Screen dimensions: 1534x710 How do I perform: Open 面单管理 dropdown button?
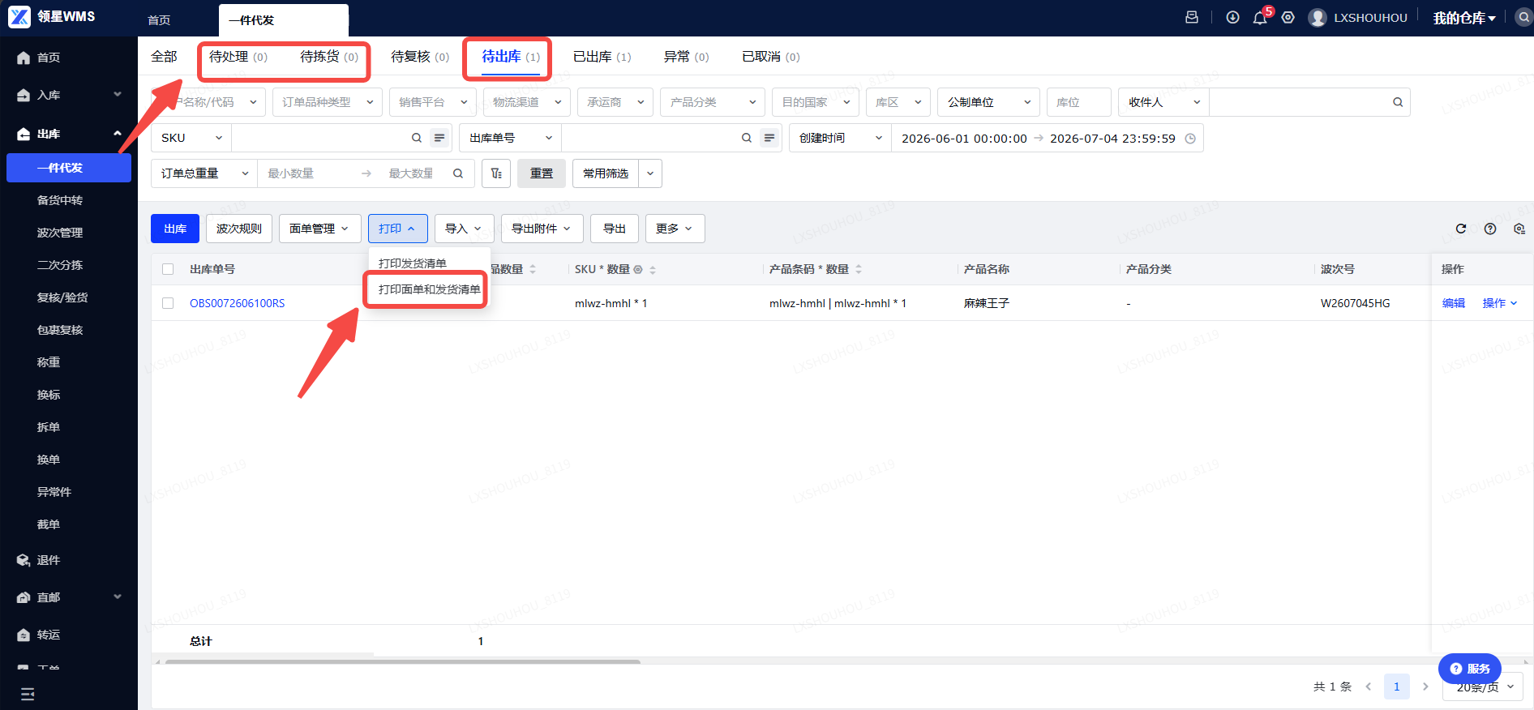pyautogui.click(x=319, y=229)
